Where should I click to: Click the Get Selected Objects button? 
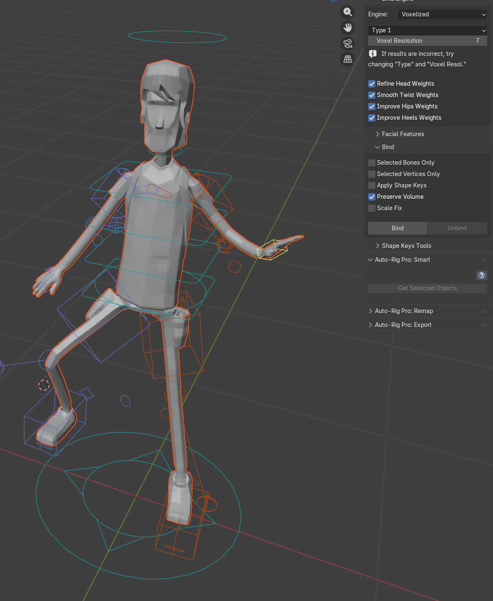pyautogui.click(x=427, y=288)
